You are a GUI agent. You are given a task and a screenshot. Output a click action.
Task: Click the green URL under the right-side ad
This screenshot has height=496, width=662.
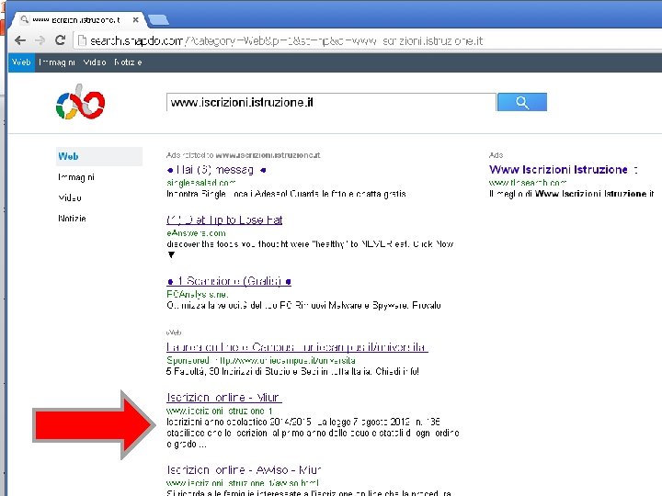[528, 183]
